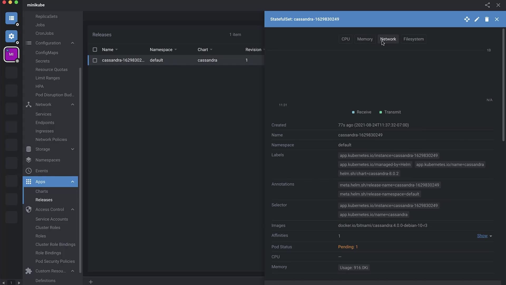Click the green Transmit legend swatch

[381, 112]
